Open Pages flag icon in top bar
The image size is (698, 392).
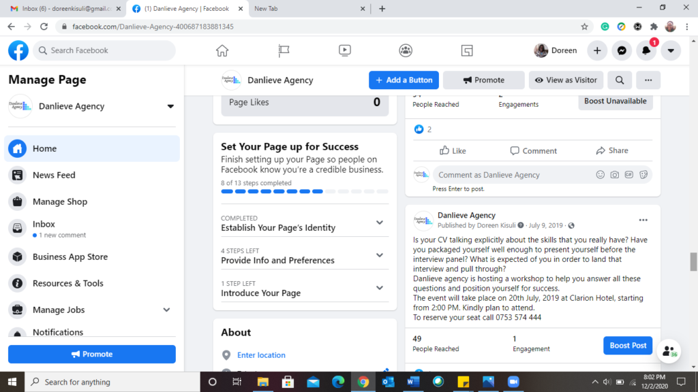284,50
